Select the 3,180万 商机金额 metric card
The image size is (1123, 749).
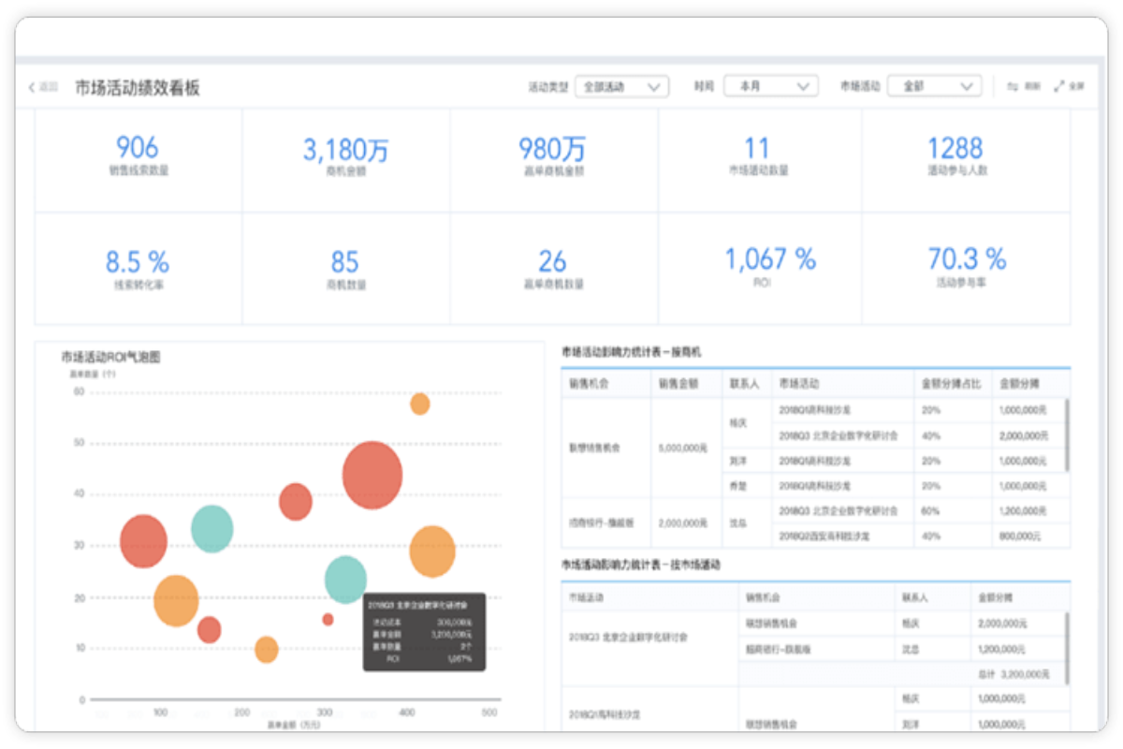click(x=345, y=157)
